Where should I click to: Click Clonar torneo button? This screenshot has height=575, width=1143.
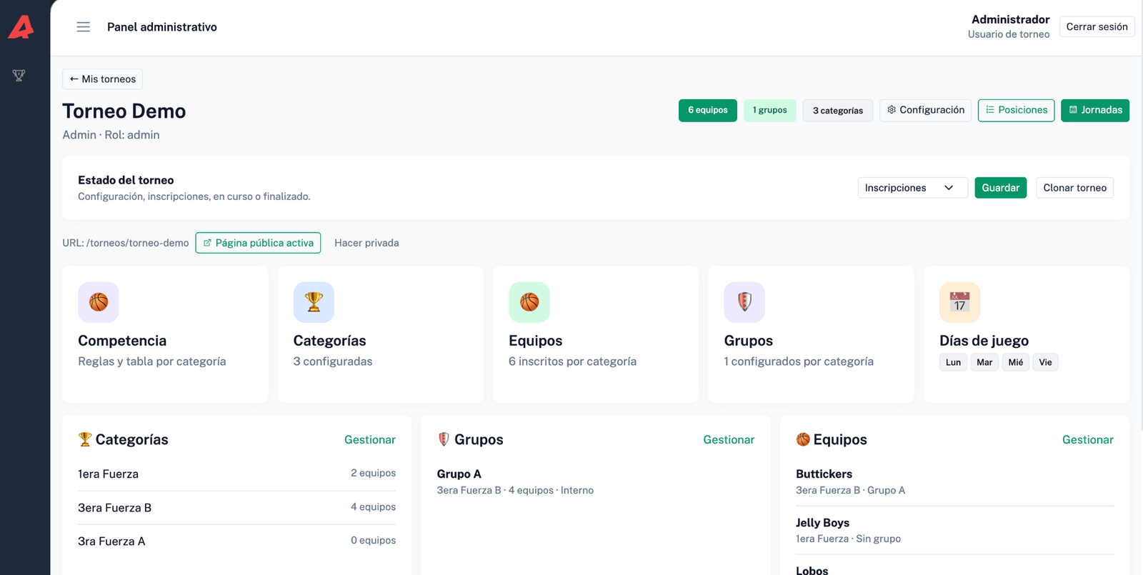coord(1074,188)
